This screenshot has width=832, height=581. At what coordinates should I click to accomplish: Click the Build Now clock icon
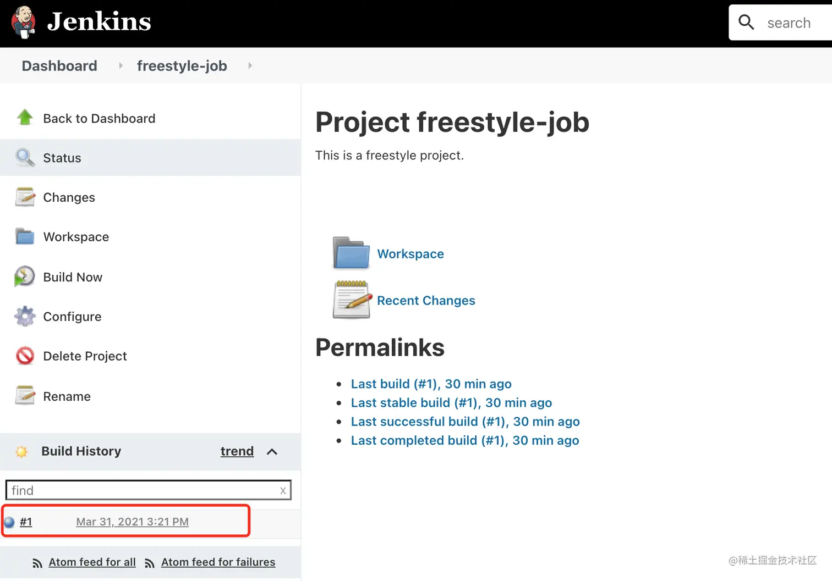(x=25, y=276)
